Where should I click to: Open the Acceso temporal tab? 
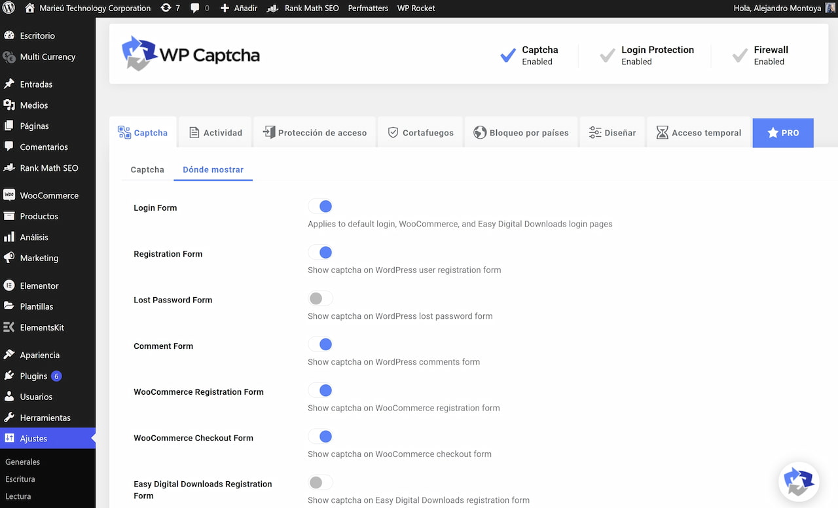click(x=699, y=132)
